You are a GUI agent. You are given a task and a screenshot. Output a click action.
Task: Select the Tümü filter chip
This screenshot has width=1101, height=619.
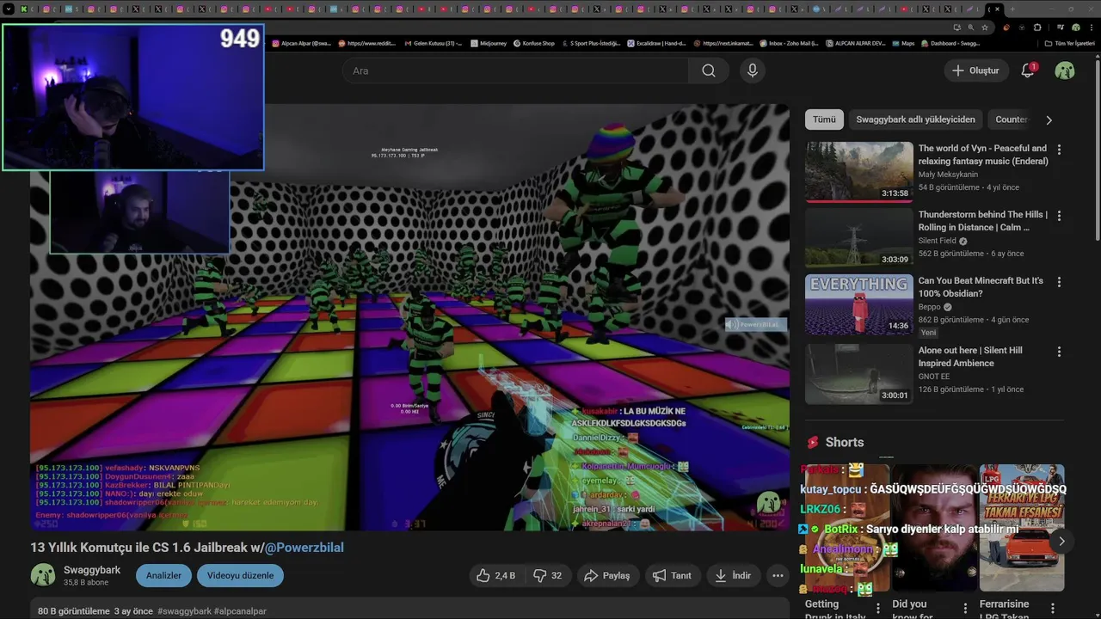tap(824, 120)
